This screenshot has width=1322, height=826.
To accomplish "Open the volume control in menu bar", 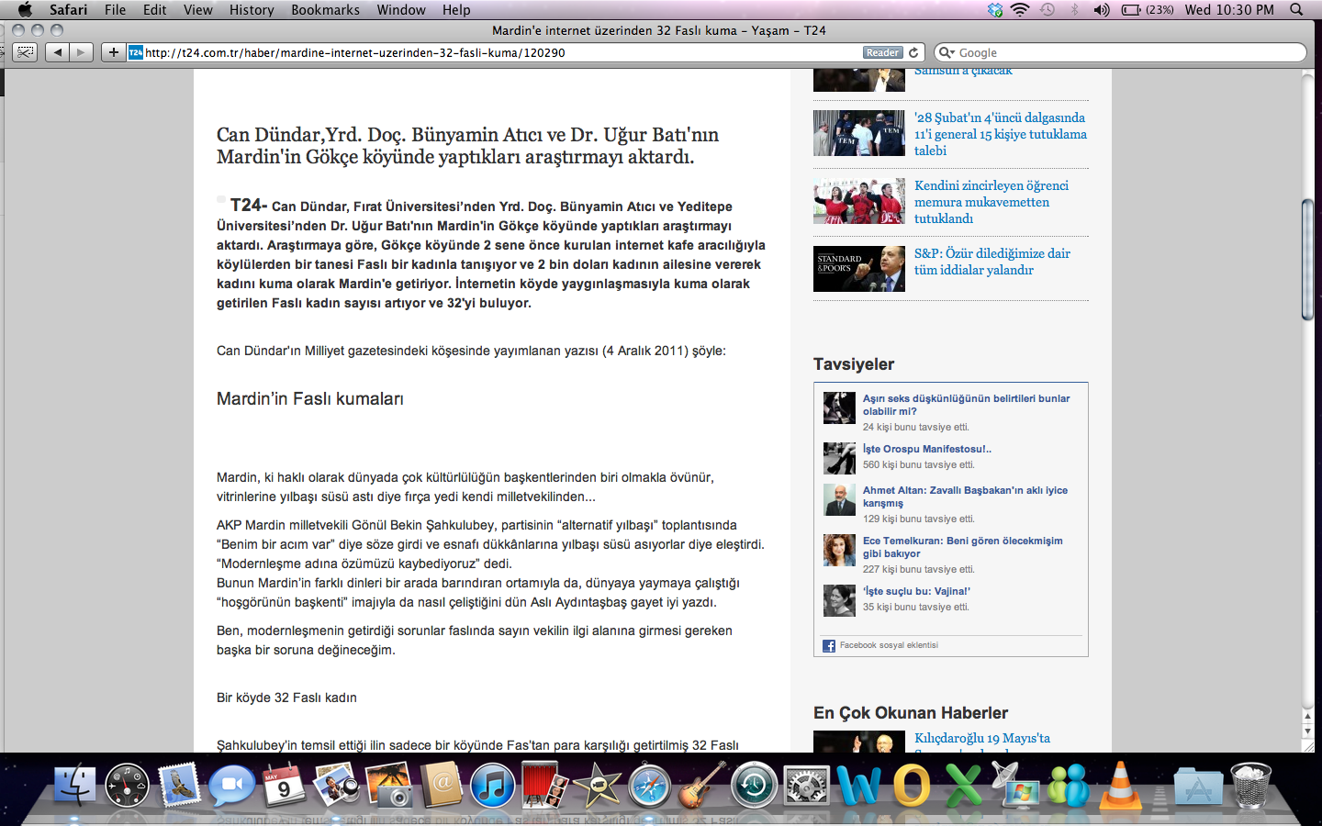I will (1102, 10).
